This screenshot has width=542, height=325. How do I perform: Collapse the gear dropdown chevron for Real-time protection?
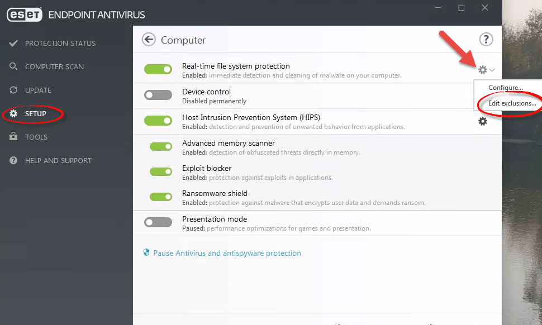click(492, 70)
